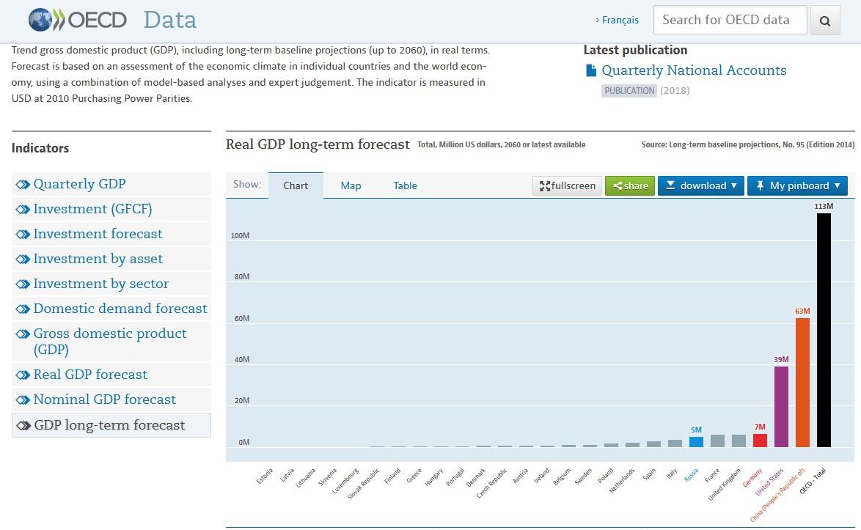Viewport: 861px width, 530px height.
Task: Click the United States axis label
Action: pyautogui.click(x=769, y=482)
